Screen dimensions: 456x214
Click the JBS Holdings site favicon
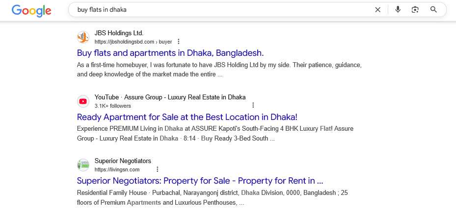[83, 37]
